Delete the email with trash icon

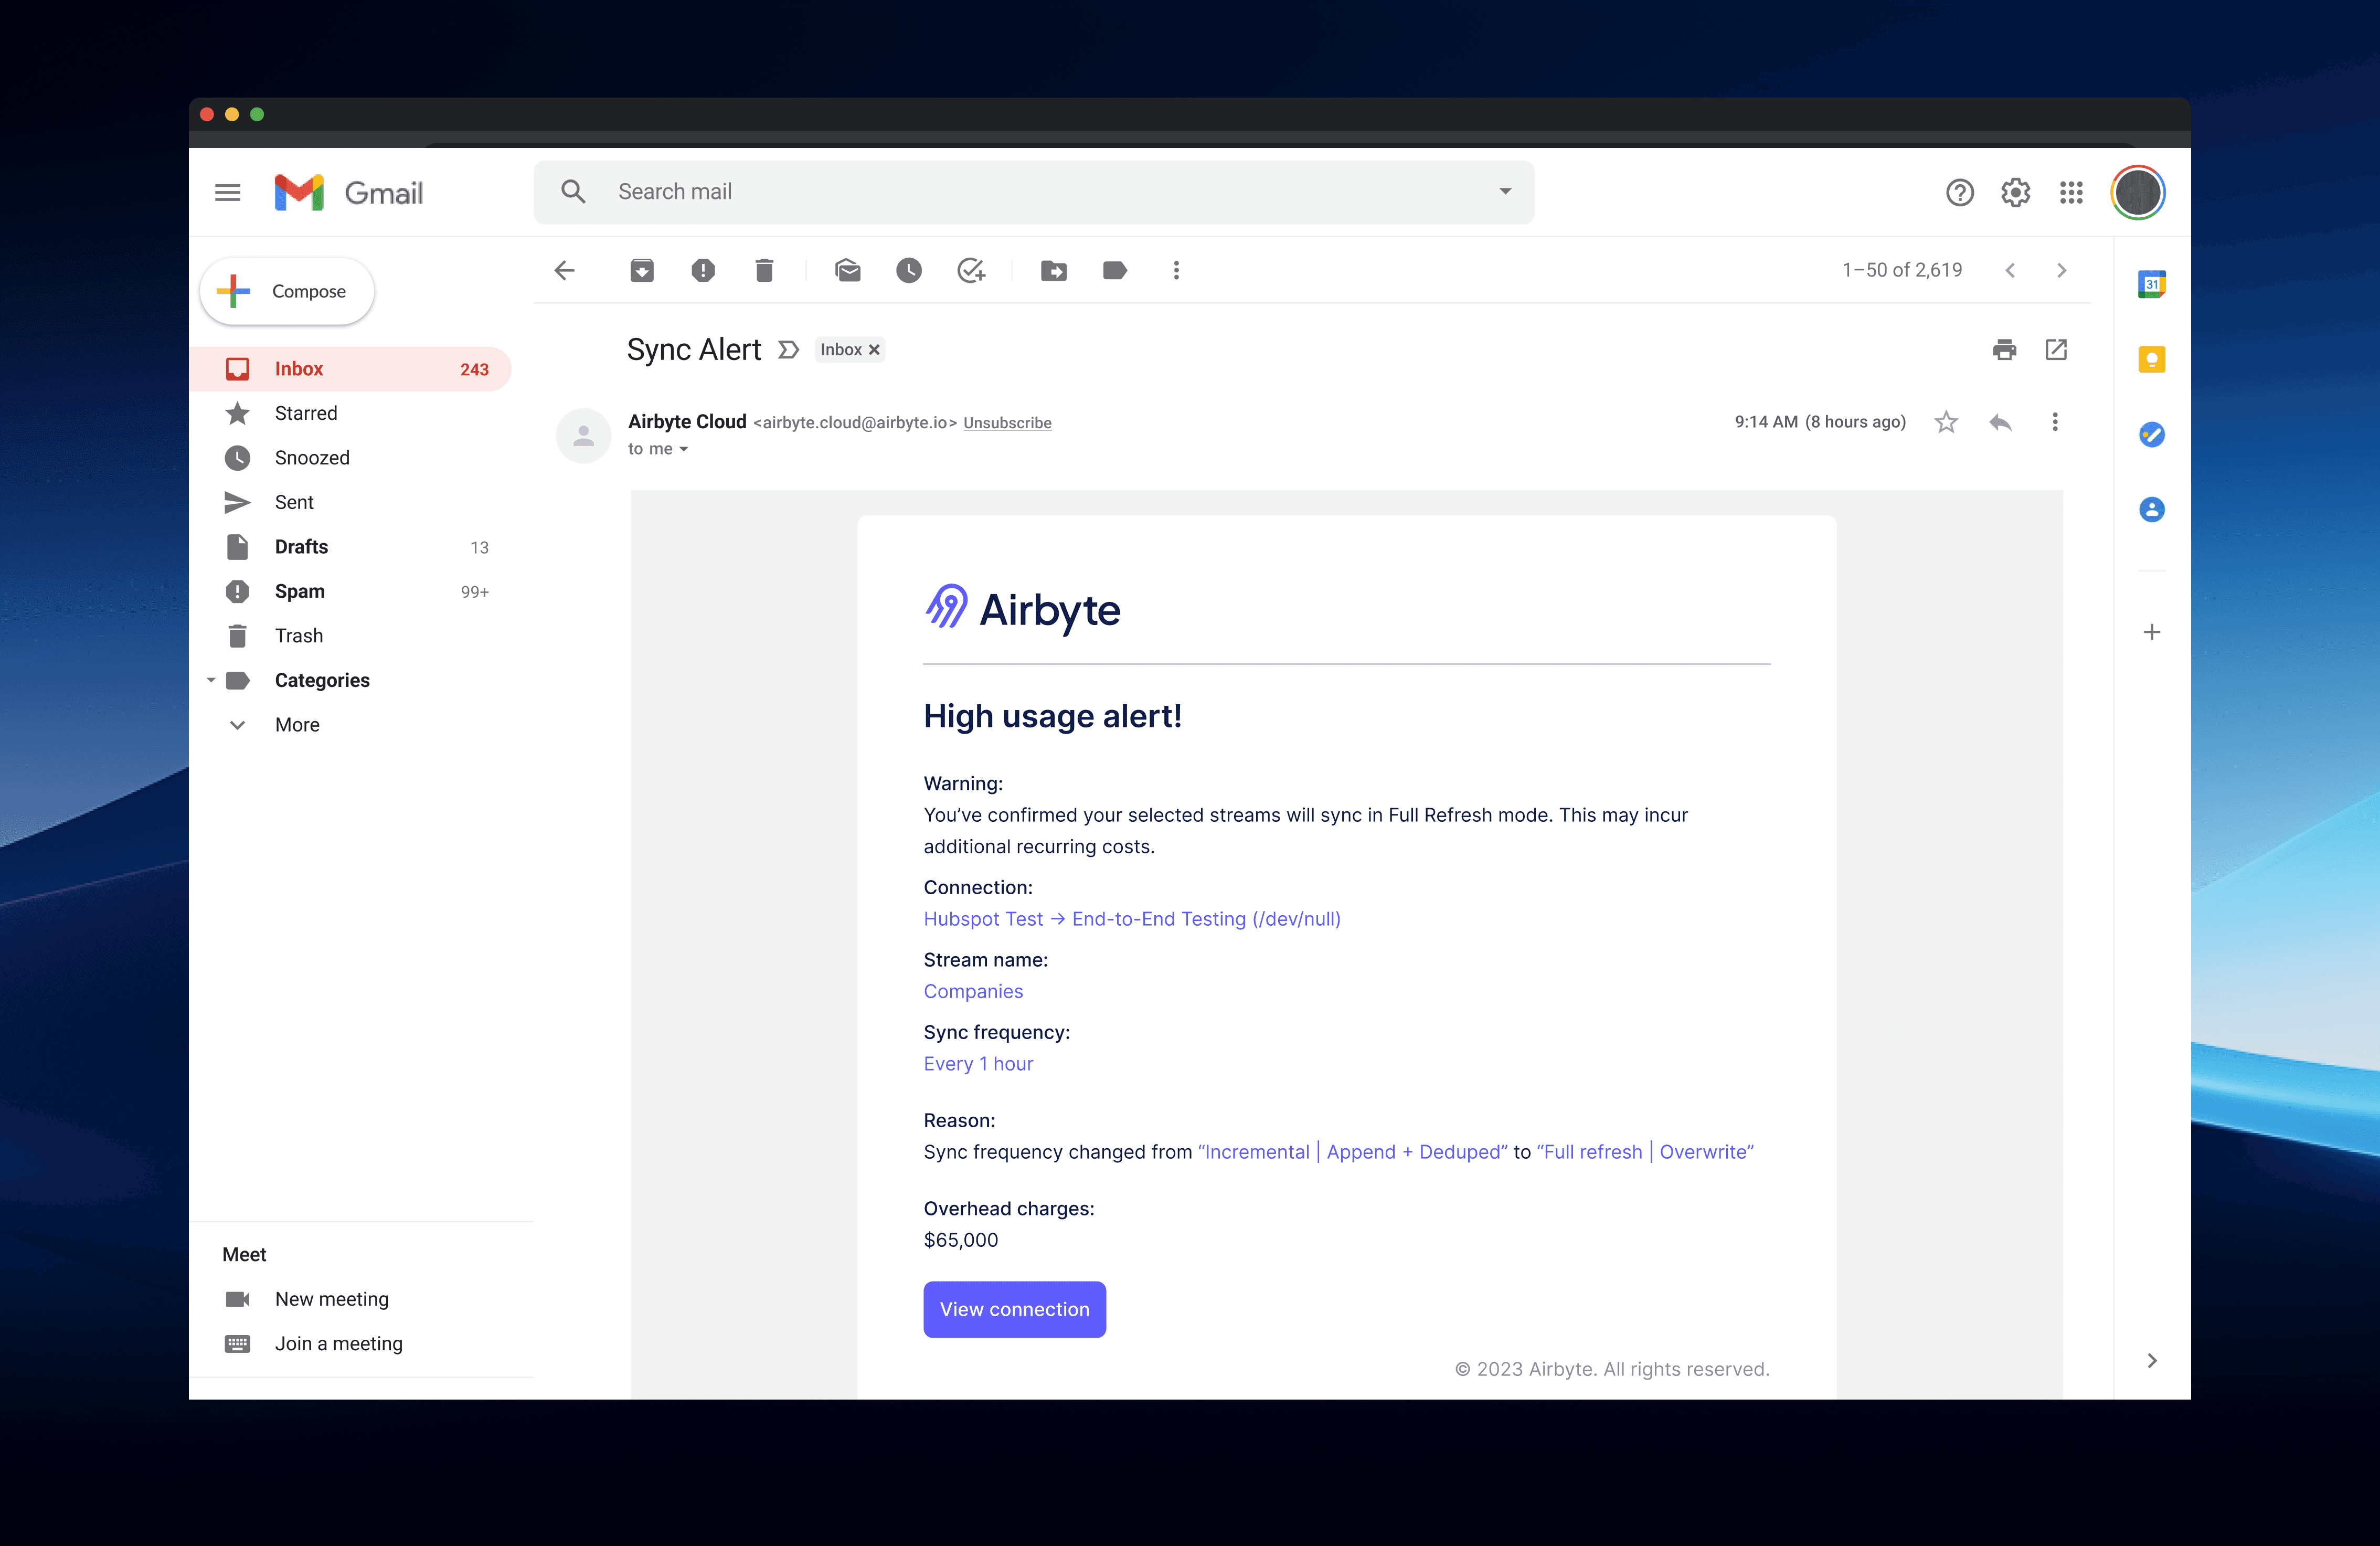[764, 270]
